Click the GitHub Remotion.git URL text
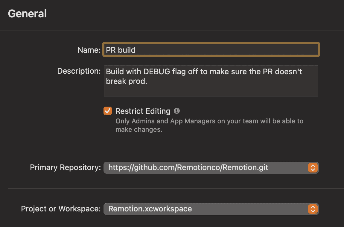Screen dimensions: 344x227 click(188, 167)
